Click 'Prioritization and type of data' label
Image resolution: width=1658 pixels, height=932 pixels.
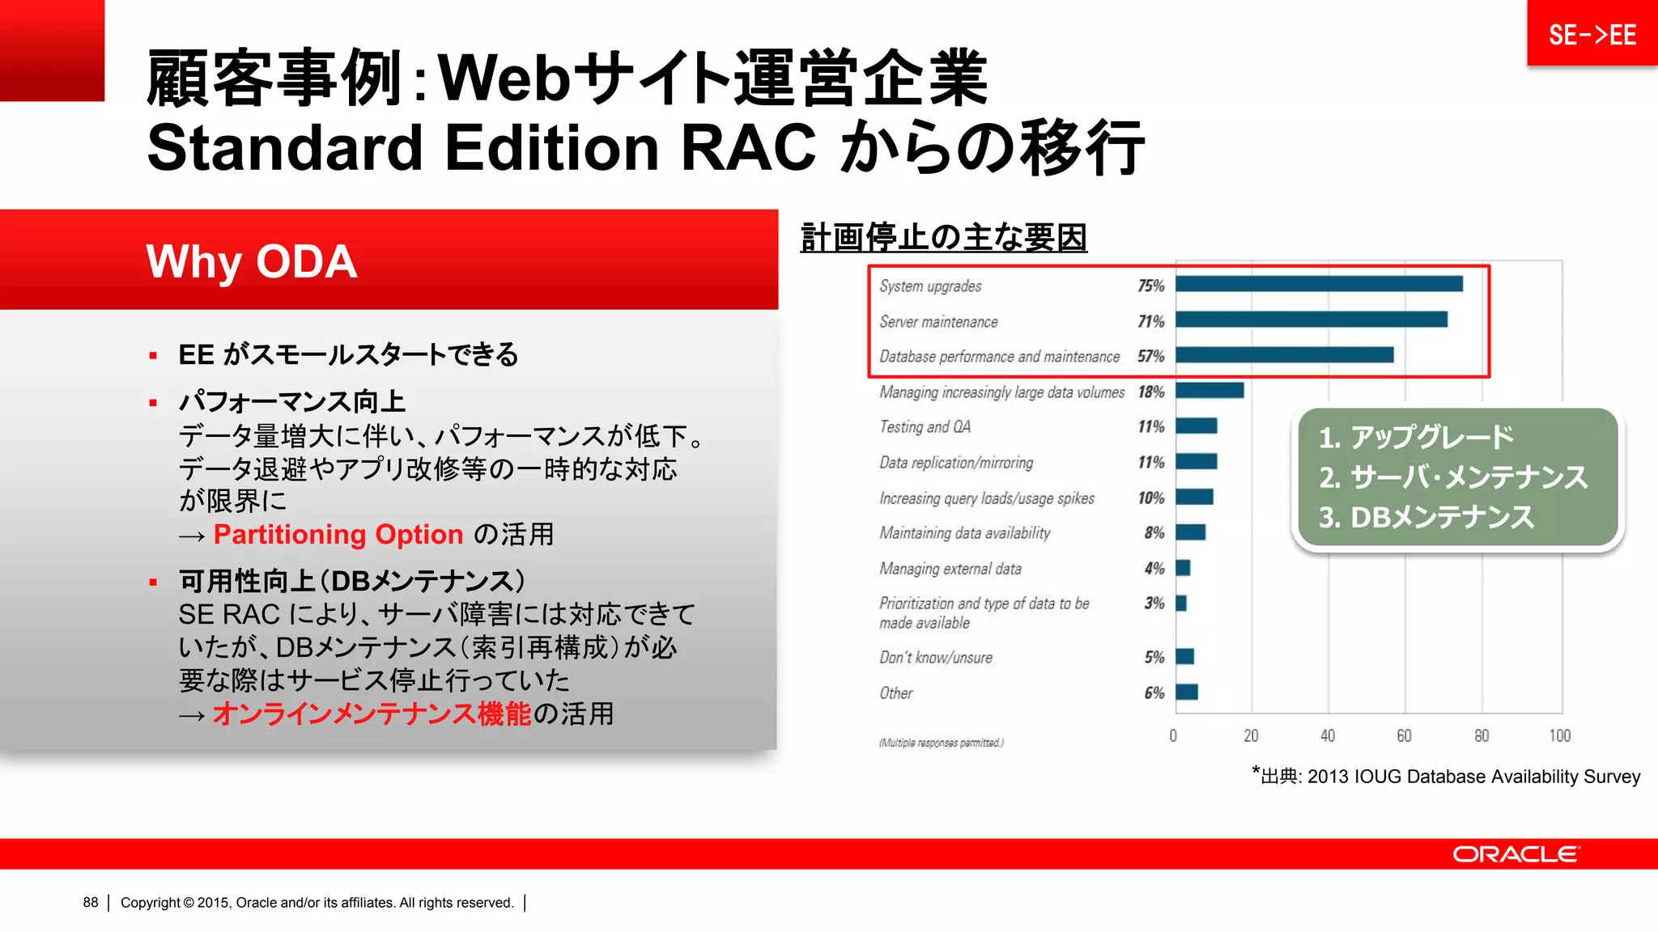click(984, 612)
